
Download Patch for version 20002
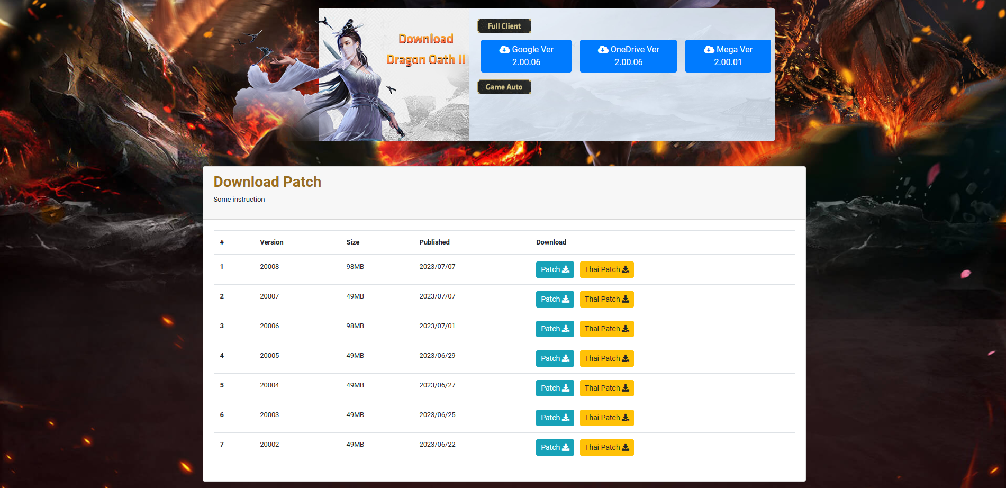pyautogui.click(x=555, y=447)
